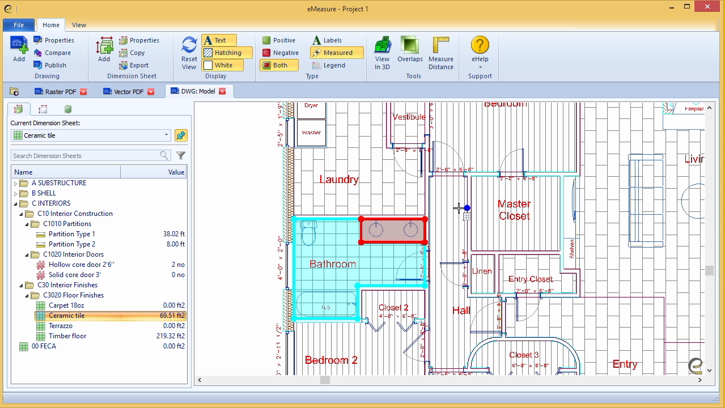This screenshot has height=408, width=725.
Task: Collapse C1020 Interior Doors folder
Action: (27, 254)
